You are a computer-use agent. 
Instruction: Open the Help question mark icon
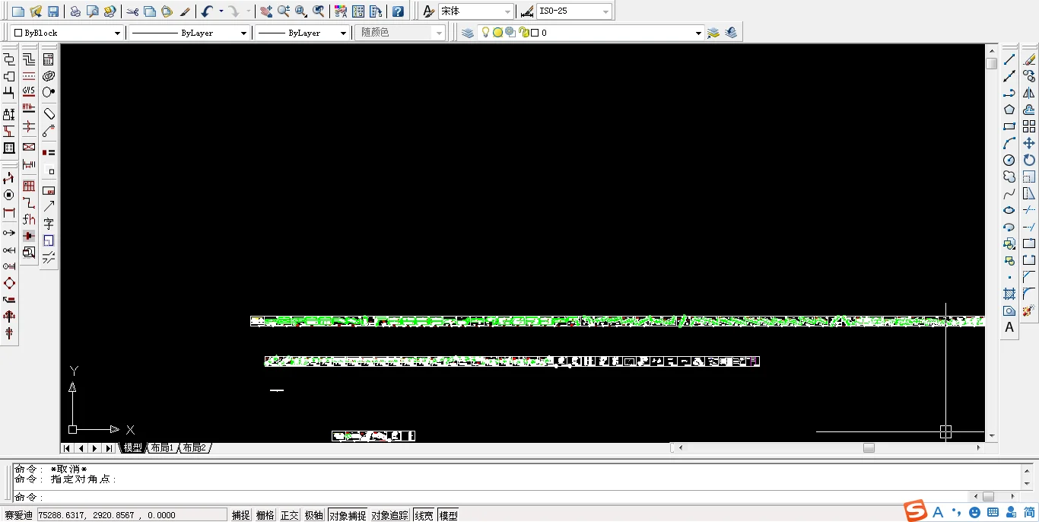[397, 11]
